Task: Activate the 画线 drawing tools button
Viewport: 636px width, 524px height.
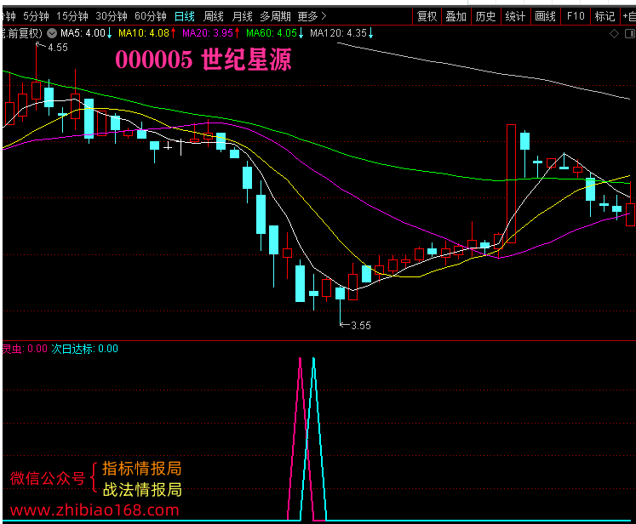Action: [545, 16]
